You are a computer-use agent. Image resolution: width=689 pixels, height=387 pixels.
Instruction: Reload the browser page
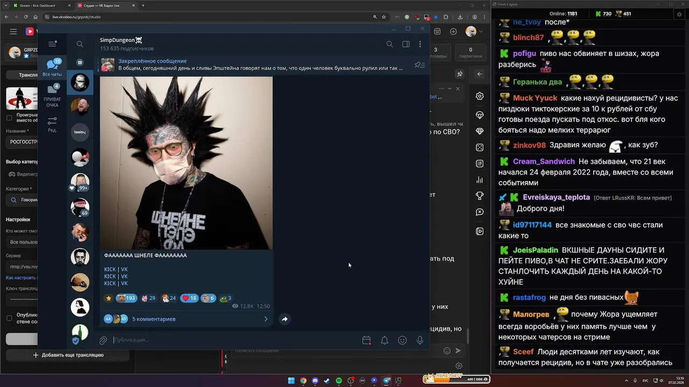pos(26,17)
